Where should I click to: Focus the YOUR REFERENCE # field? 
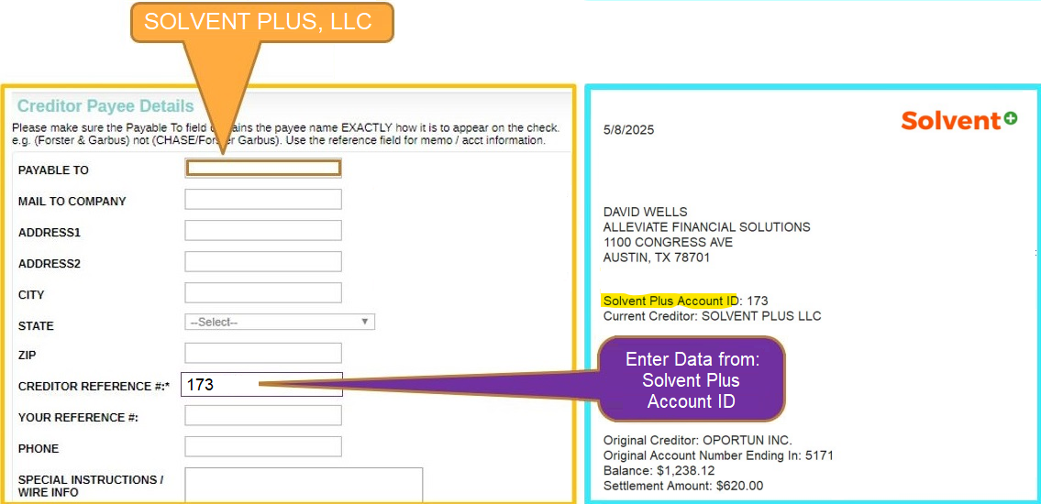pos(263,416)
